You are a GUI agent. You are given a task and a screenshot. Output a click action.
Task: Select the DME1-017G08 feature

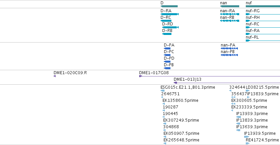point(210,76)
